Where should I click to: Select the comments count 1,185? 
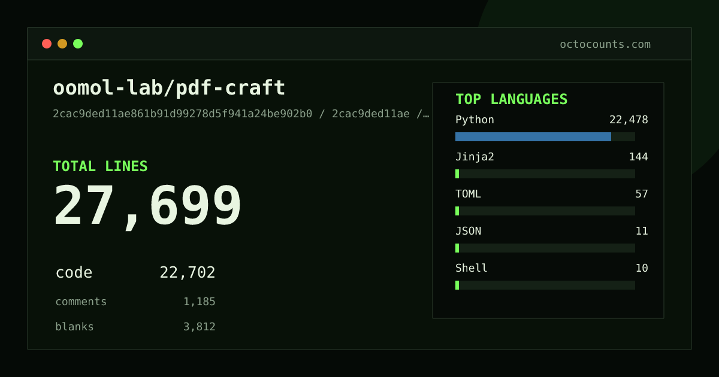click(200, 302)
